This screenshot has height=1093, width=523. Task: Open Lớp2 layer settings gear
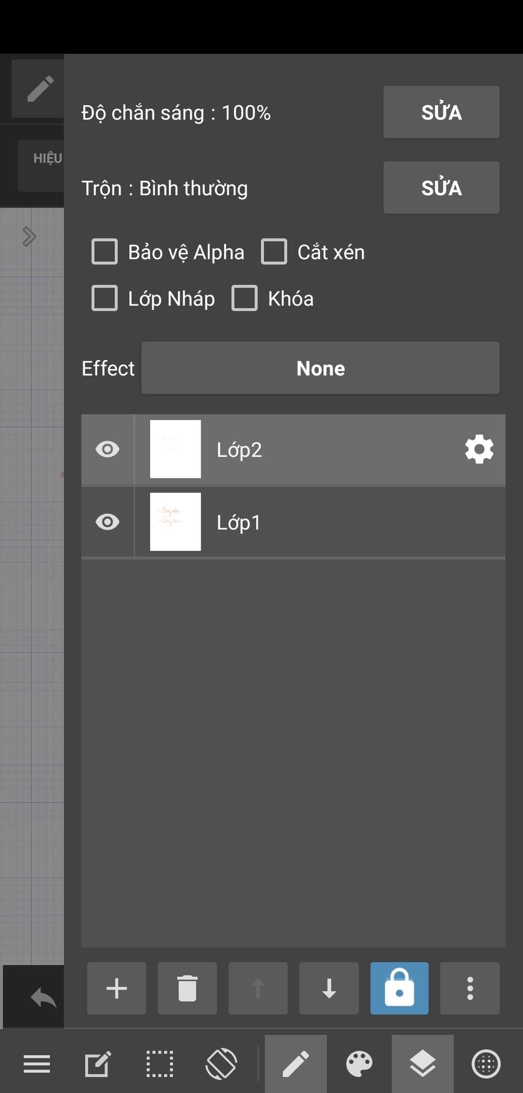click(x=479, y=449)
